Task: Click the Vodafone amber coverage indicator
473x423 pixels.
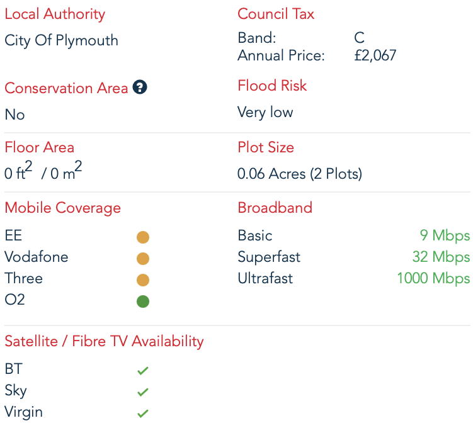Action: tap(143, 258)
